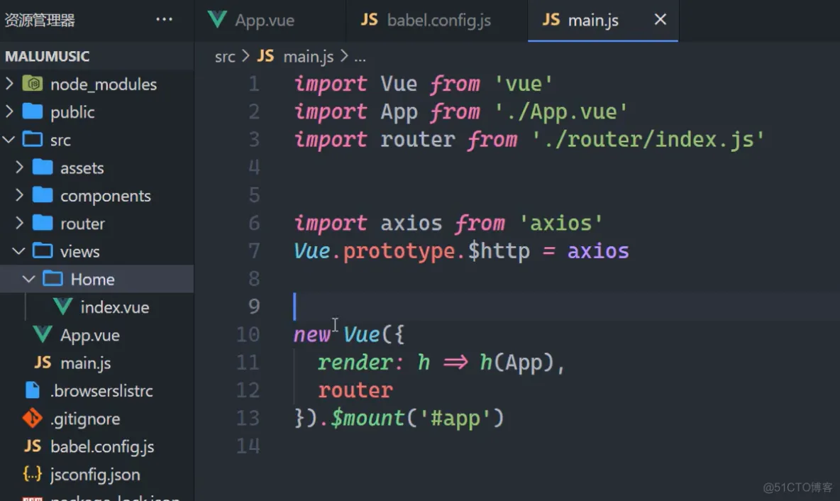The height and width of the screenshot is (501, 840).
Task: Click the public folder icon
Action: [x=33, y=111]
